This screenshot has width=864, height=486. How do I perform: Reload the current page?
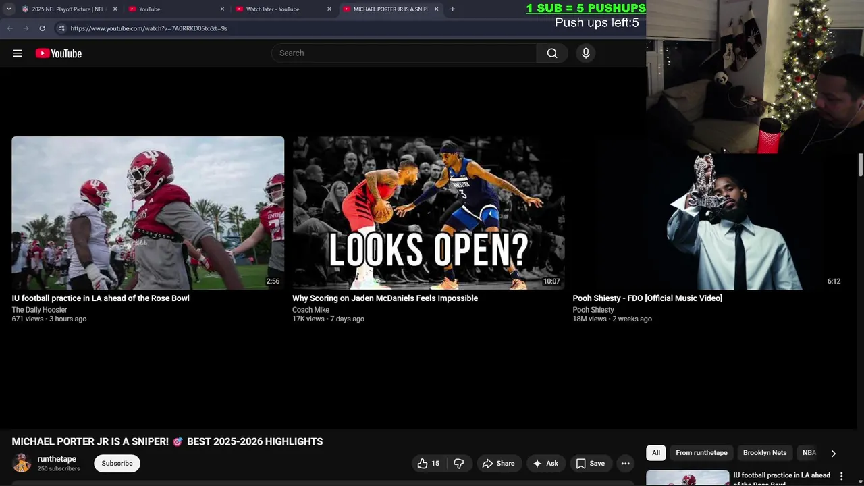click(x=42, y=28)
